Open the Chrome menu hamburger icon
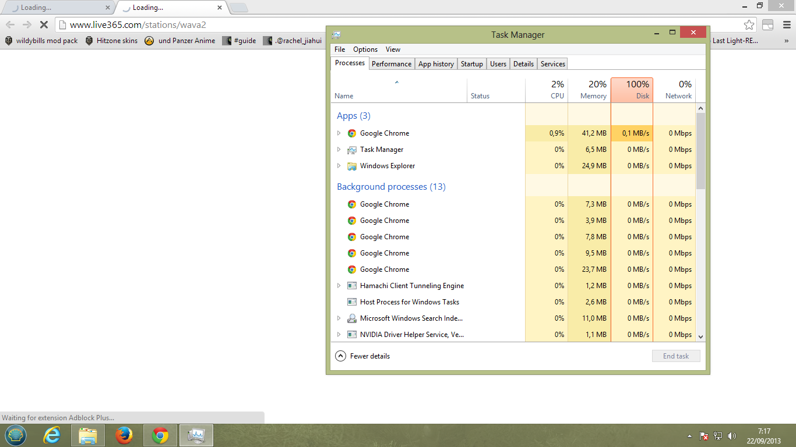Screen dimensions: 796x447 coord(786,25)
